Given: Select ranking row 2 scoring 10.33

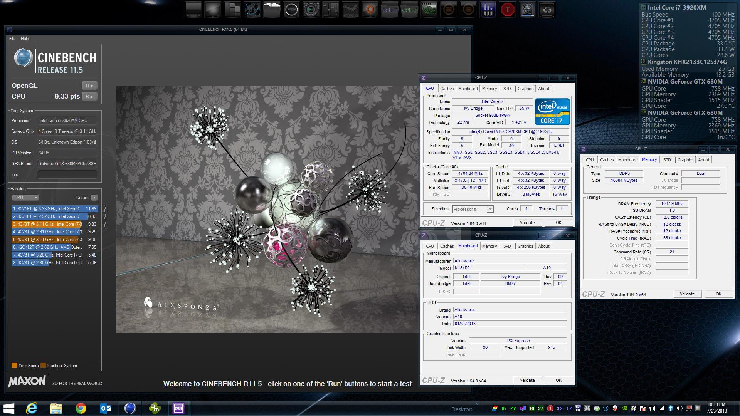Looking at the screenshot, I should pos(55,216).
